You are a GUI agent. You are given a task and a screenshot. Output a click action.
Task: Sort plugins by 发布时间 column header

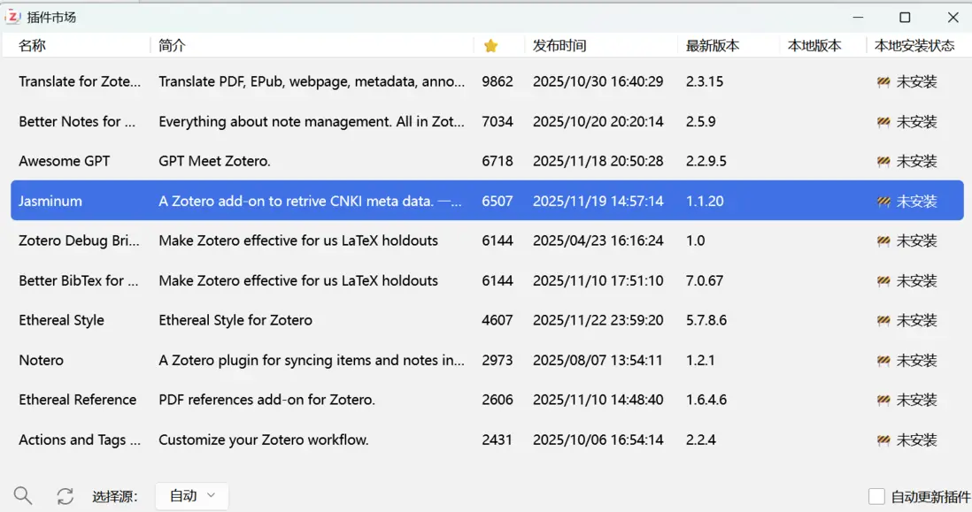pos(559,46)
